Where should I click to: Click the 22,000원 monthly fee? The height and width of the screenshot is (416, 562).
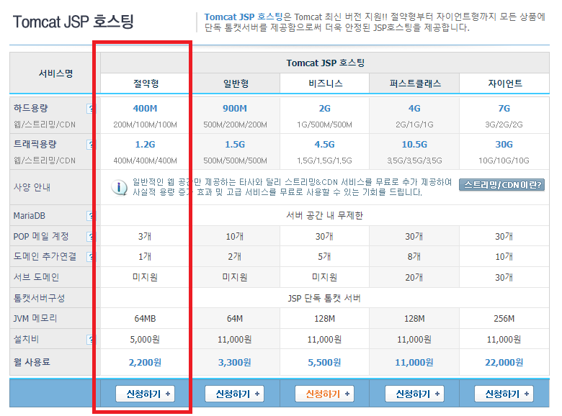pos(504,362)
